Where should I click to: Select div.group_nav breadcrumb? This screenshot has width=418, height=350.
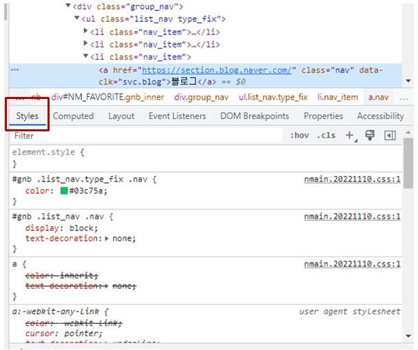tap(201, 97)
